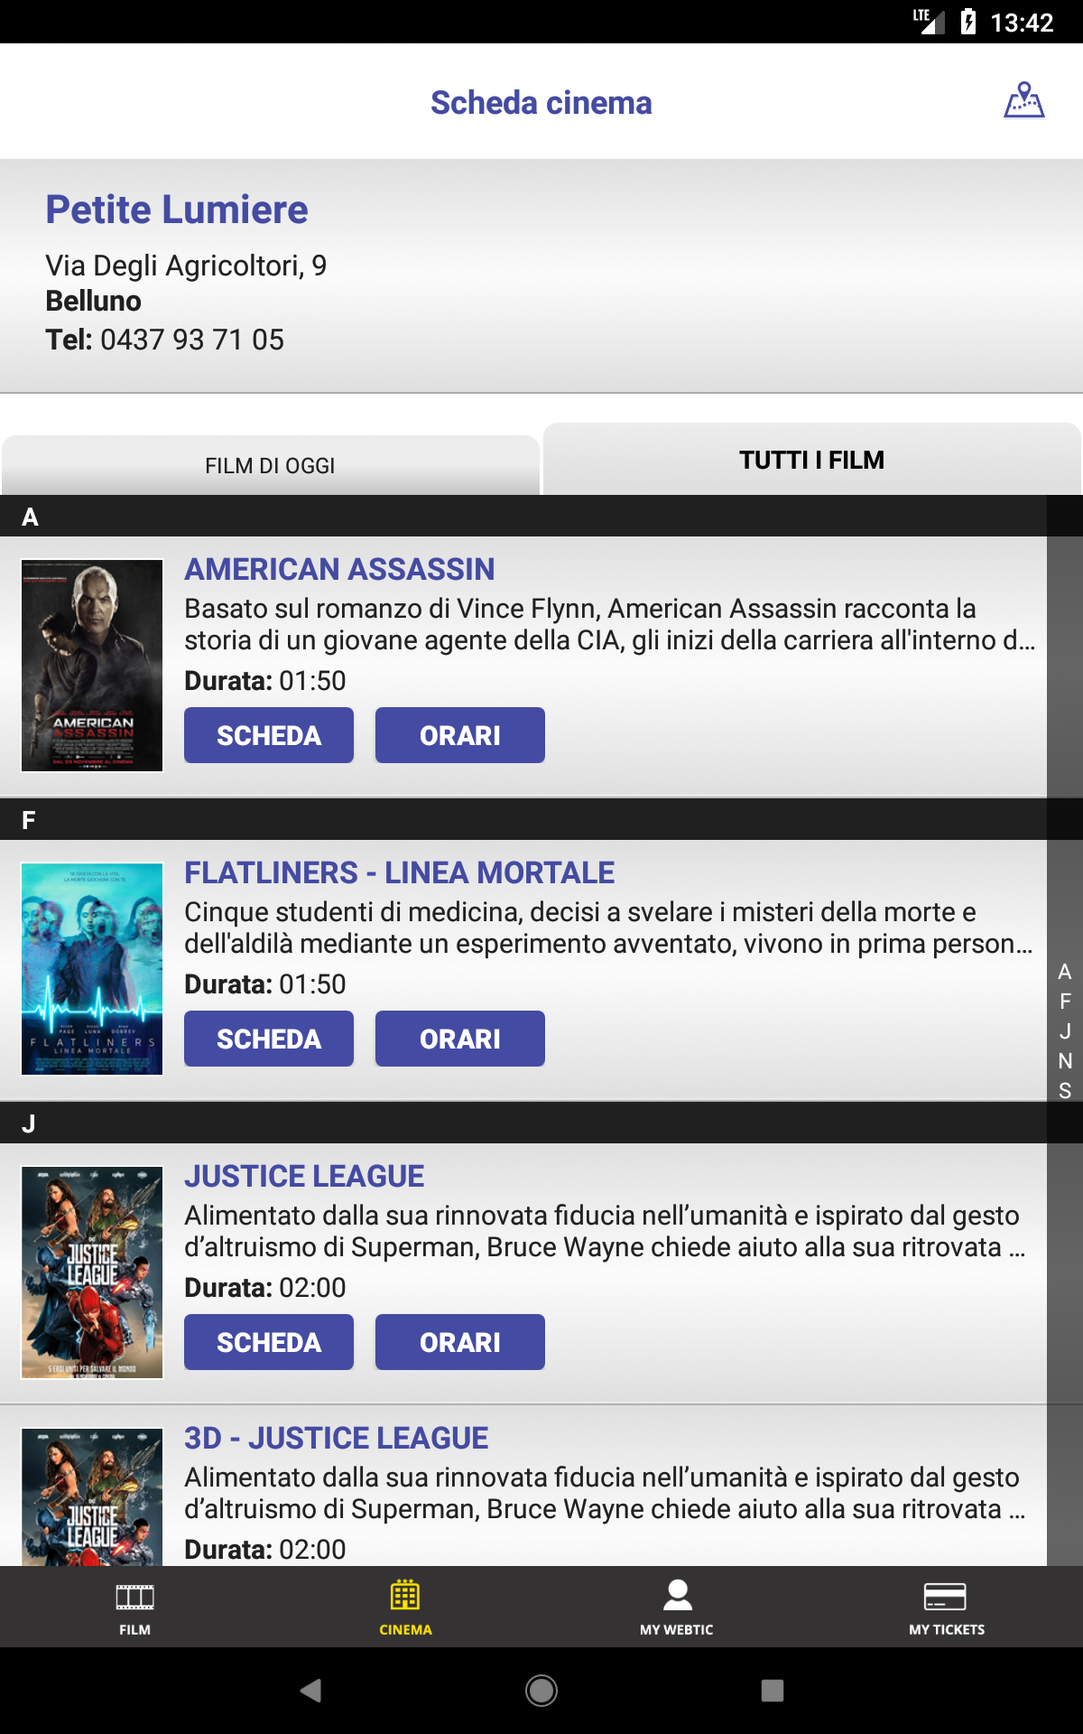Image resolution: width=1083 pixels, height=1734 pixels.
Task: Tap the Android home circle button
Action: (x=541, y=1690)
